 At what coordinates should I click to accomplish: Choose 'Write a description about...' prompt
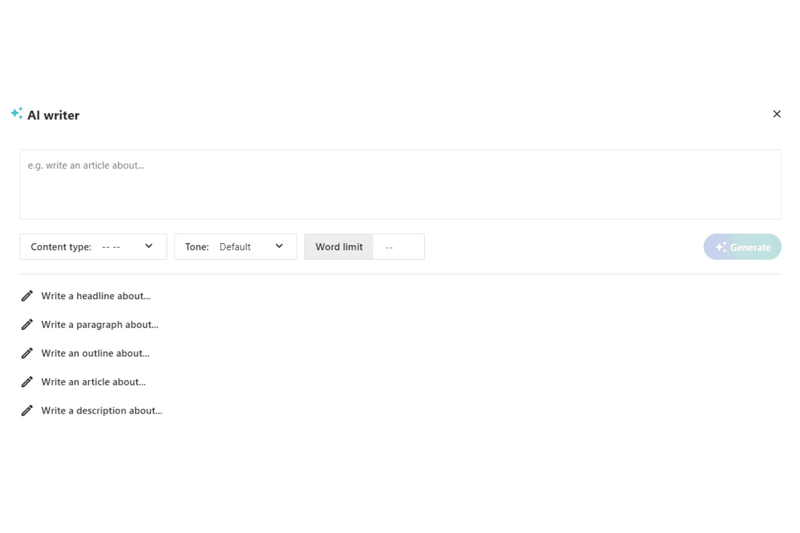point(102,410)
